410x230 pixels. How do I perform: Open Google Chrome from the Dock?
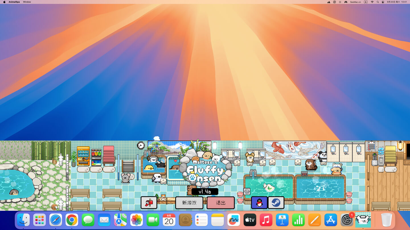(x=72, y=220)
